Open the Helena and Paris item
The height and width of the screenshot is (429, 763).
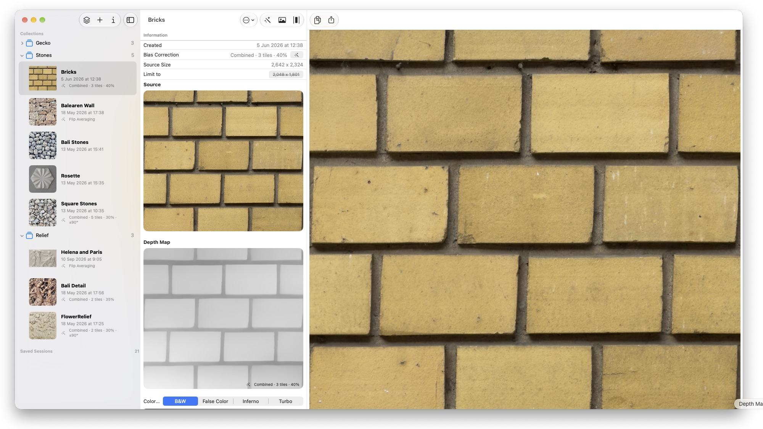pyautogui.click(x=77, y=258)
